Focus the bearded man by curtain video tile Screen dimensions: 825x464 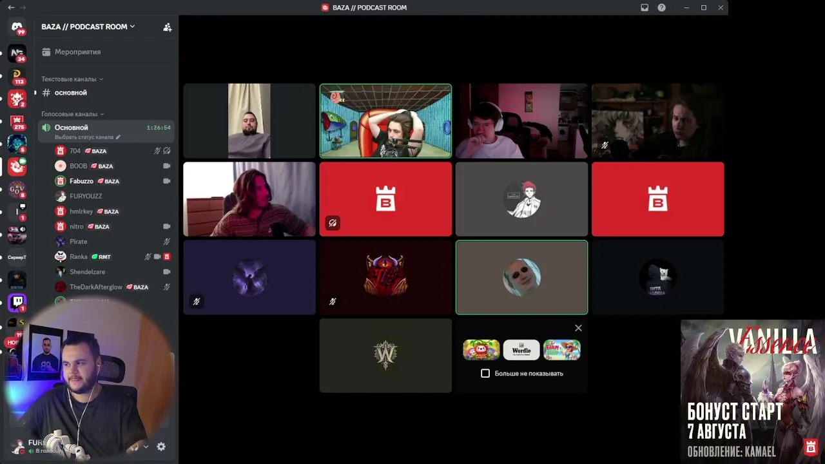(249, 121)
